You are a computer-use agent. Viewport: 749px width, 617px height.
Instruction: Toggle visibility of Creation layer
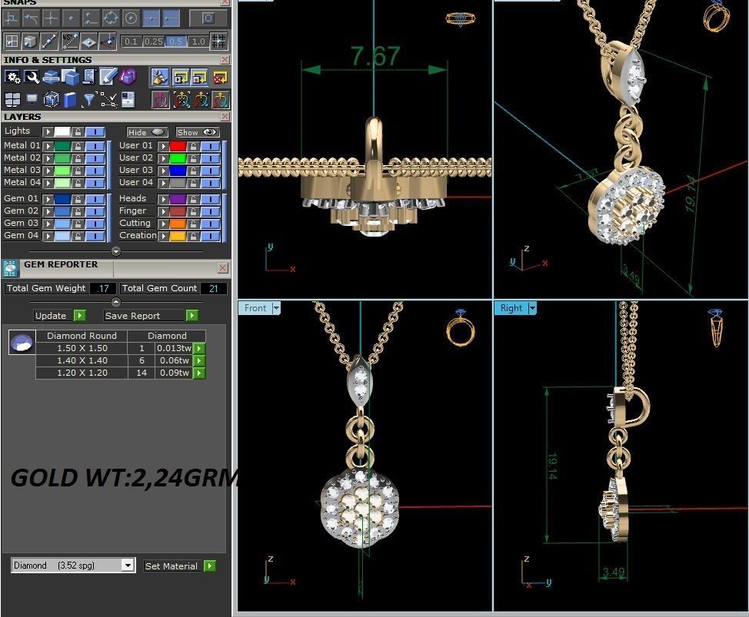(x=211, y=236)
